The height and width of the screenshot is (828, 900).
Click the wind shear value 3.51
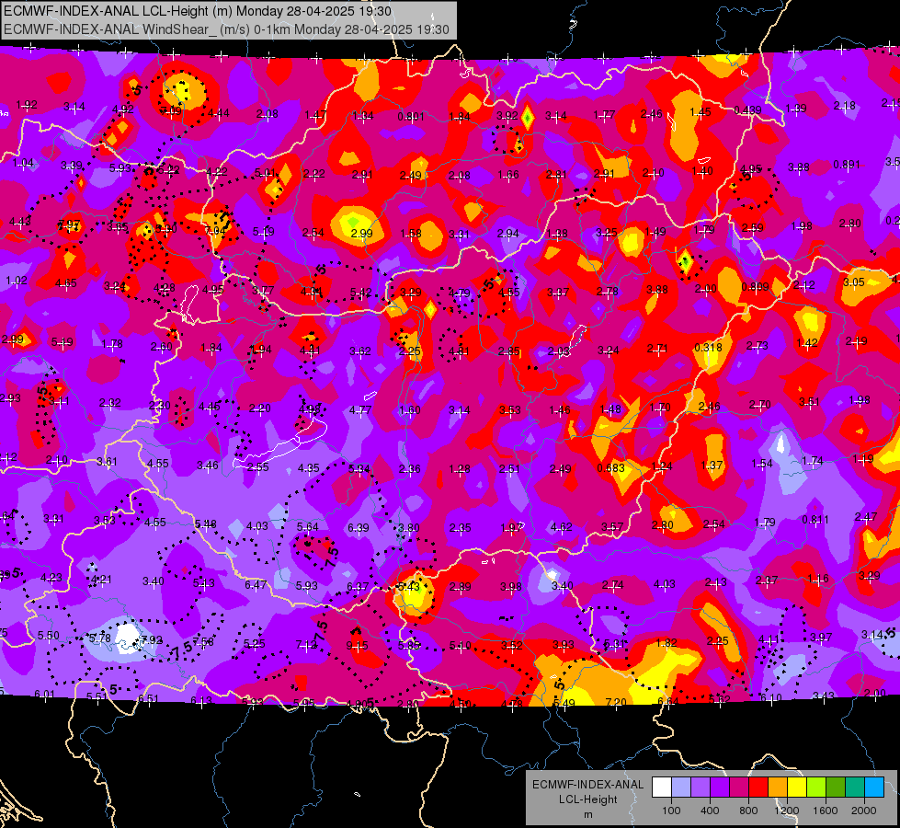coord(809,402)
